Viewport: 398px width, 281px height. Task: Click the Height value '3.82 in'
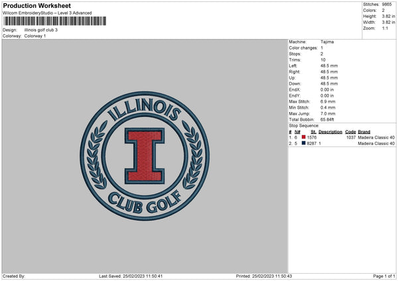tap(388, 16)
